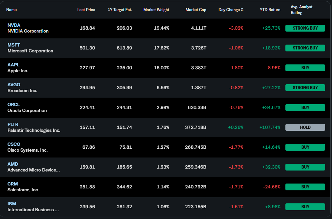Select the Microsoft Corporation company name
The width and height of the screenshot is (332, 219).
click(30, 51)
